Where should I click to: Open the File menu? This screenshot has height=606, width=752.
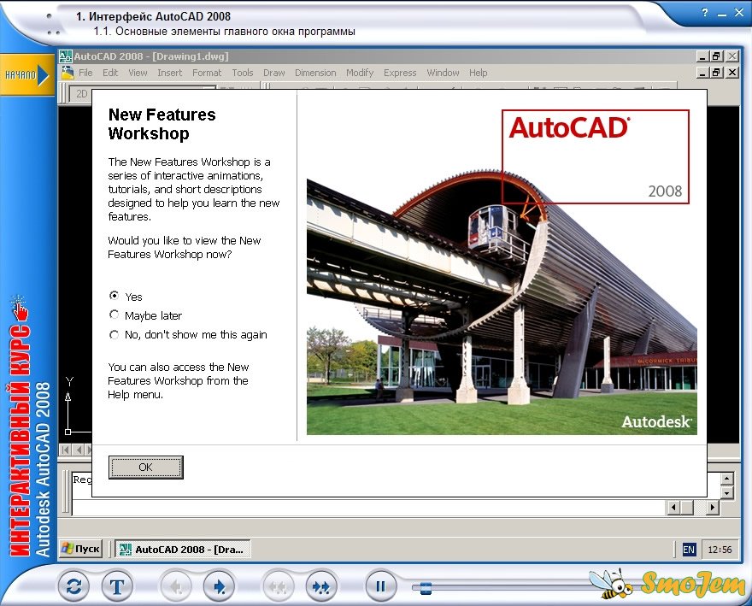tap(85, 73)
